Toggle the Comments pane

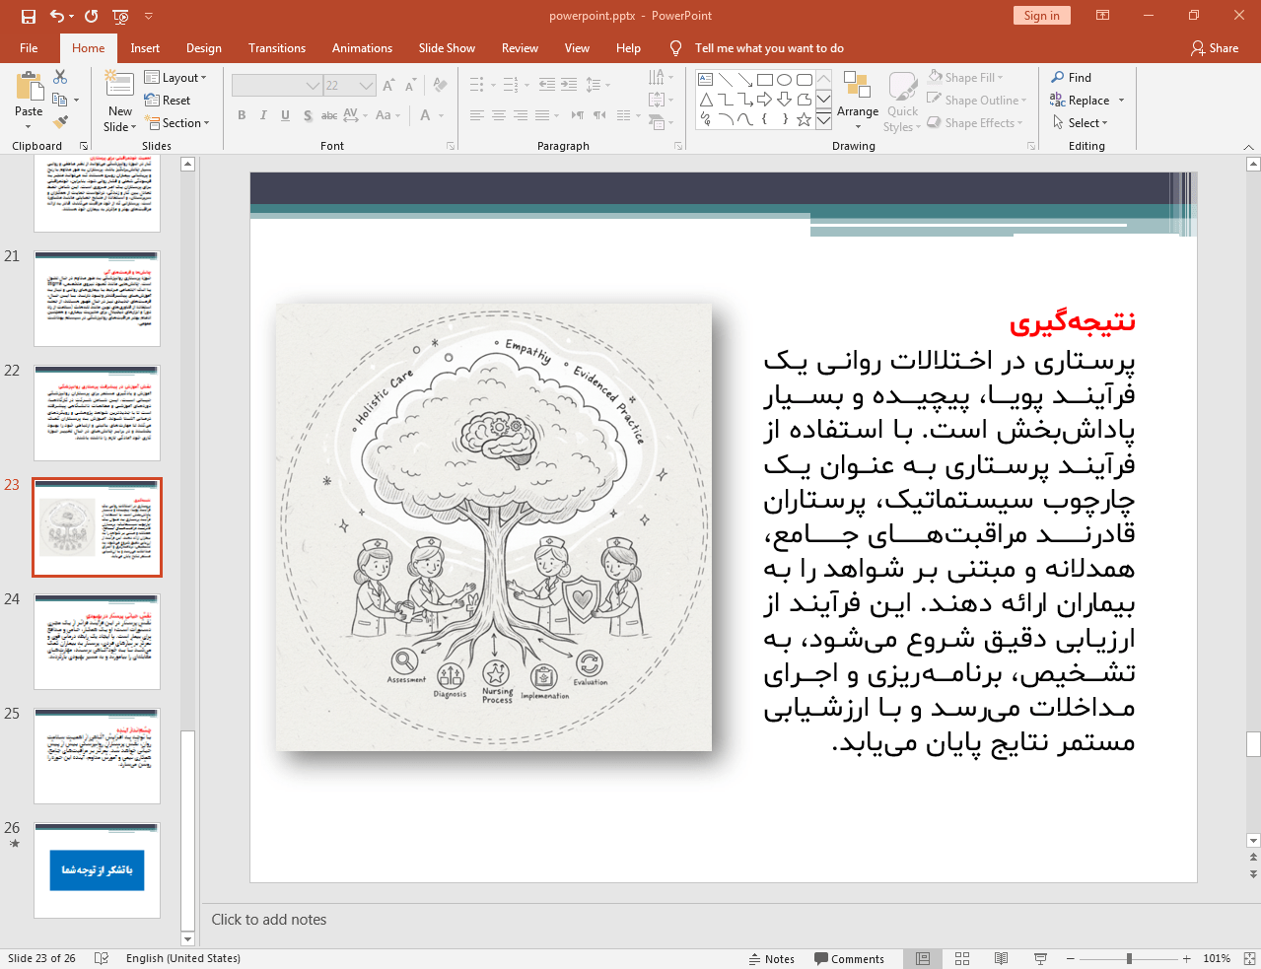[849, 958]
